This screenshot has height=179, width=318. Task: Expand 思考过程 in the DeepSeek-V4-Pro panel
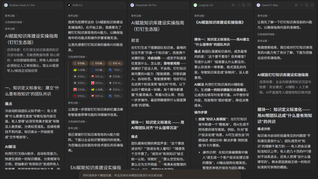pos(137,16)
